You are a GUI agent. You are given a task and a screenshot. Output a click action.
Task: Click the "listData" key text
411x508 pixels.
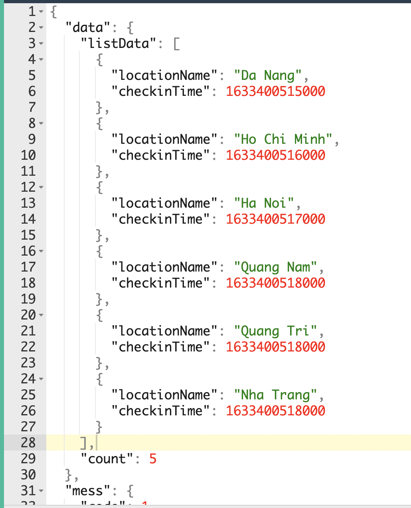pos(118,44)
